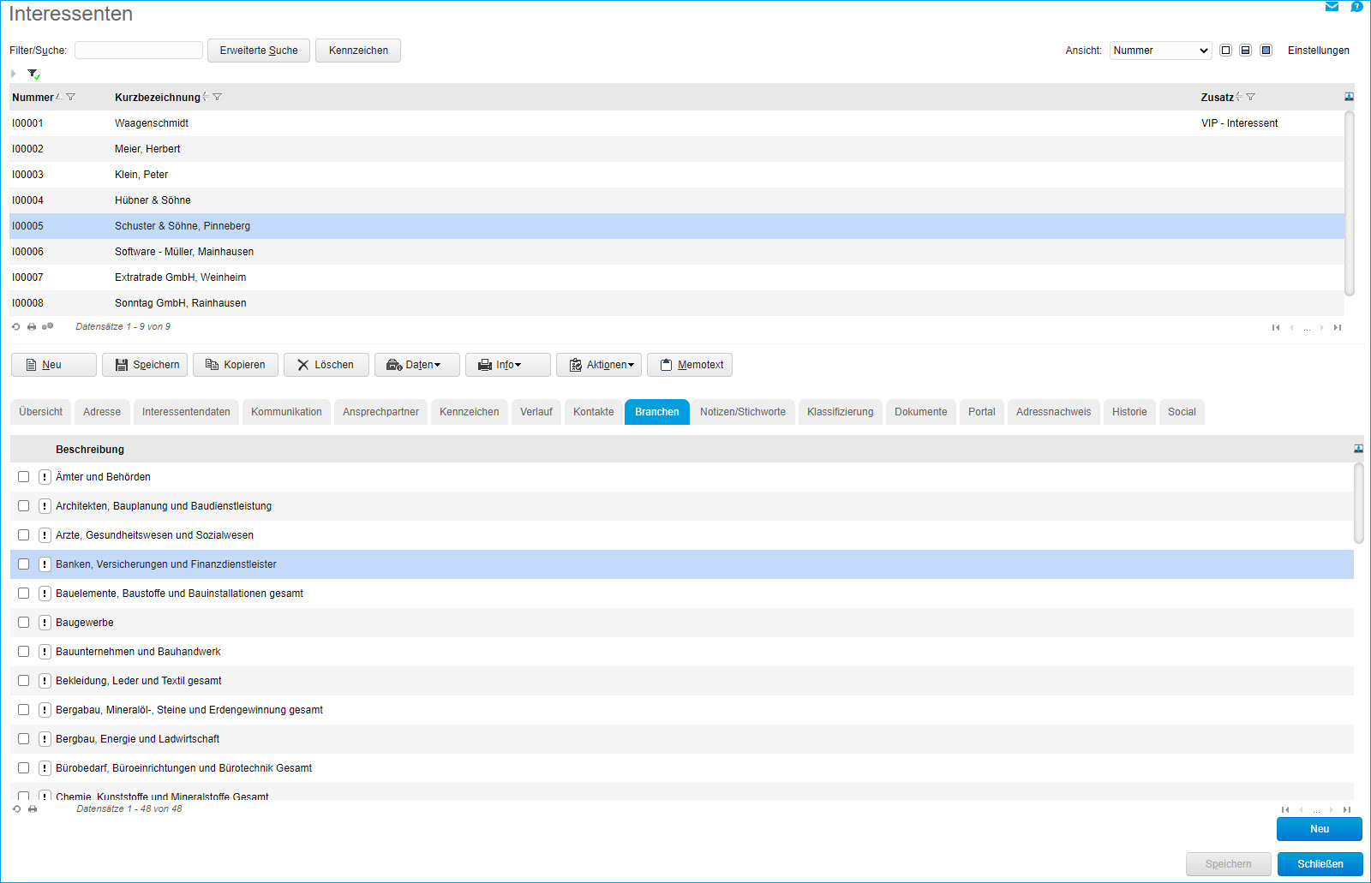
Task: Switch to the Adresse tab
Action: (x=102, y=411)
